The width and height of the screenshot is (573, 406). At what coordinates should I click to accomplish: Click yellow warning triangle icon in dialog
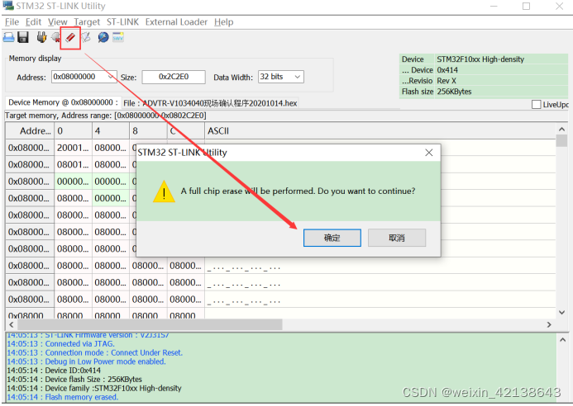[x=164, y=191]
